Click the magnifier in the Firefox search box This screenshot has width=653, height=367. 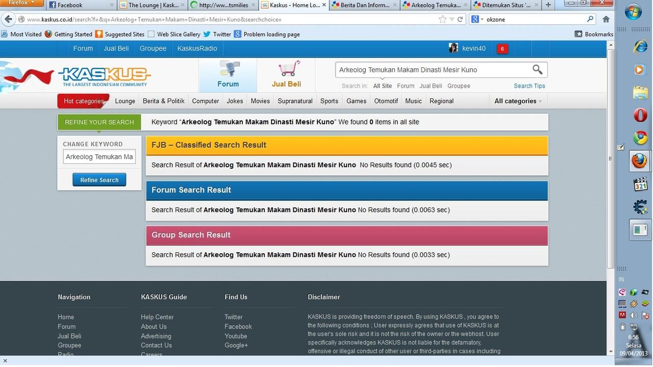click(x=590, y=19)
